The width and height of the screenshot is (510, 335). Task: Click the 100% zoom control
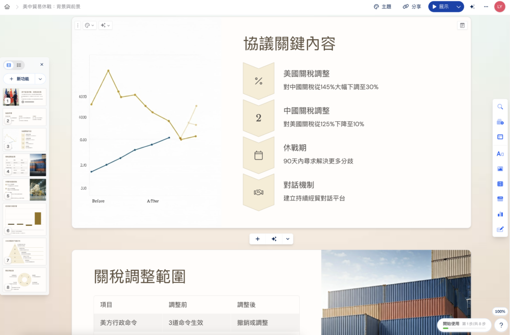(x=499, y=311)
